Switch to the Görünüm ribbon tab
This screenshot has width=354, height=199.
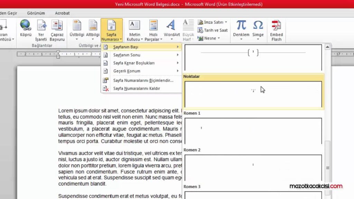pos(36,13)
